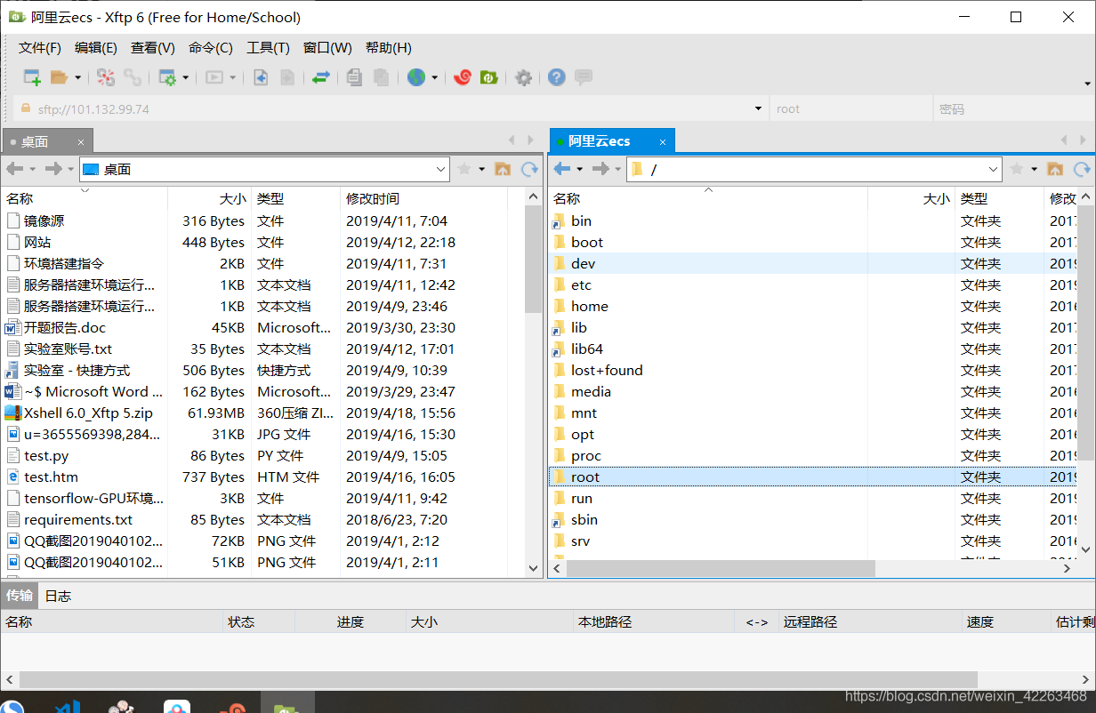Image resolution: width=1096 pixels, height=713 pixels.
Task: Open the 命令(C) menu
Action: (211, 48)
